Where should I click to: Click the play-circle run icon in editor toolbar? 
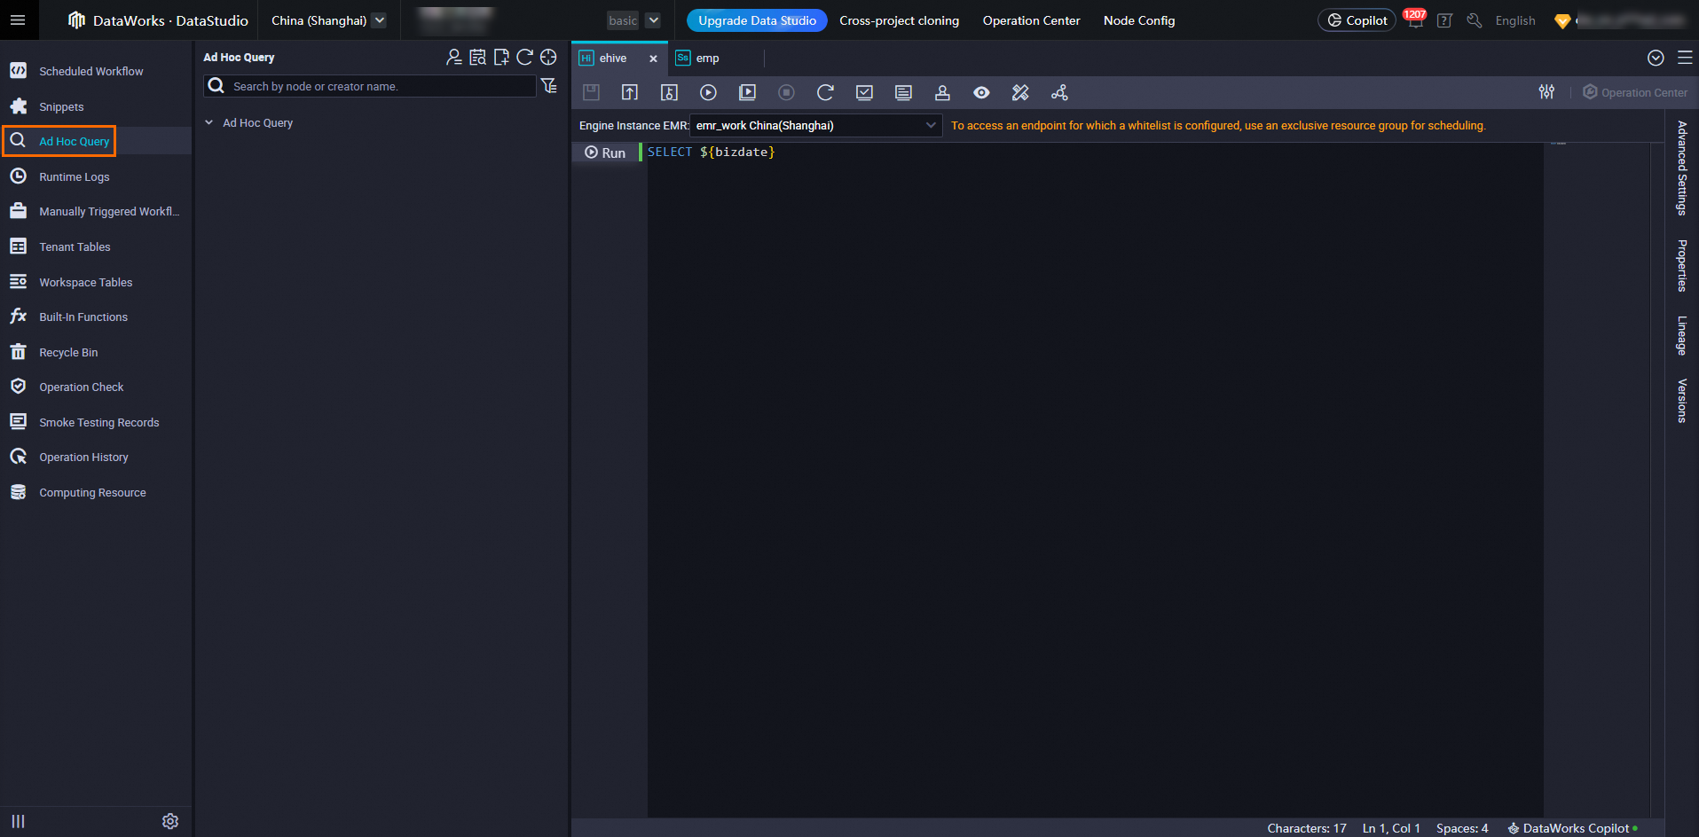pyautogui.click(x=708, y=92)
